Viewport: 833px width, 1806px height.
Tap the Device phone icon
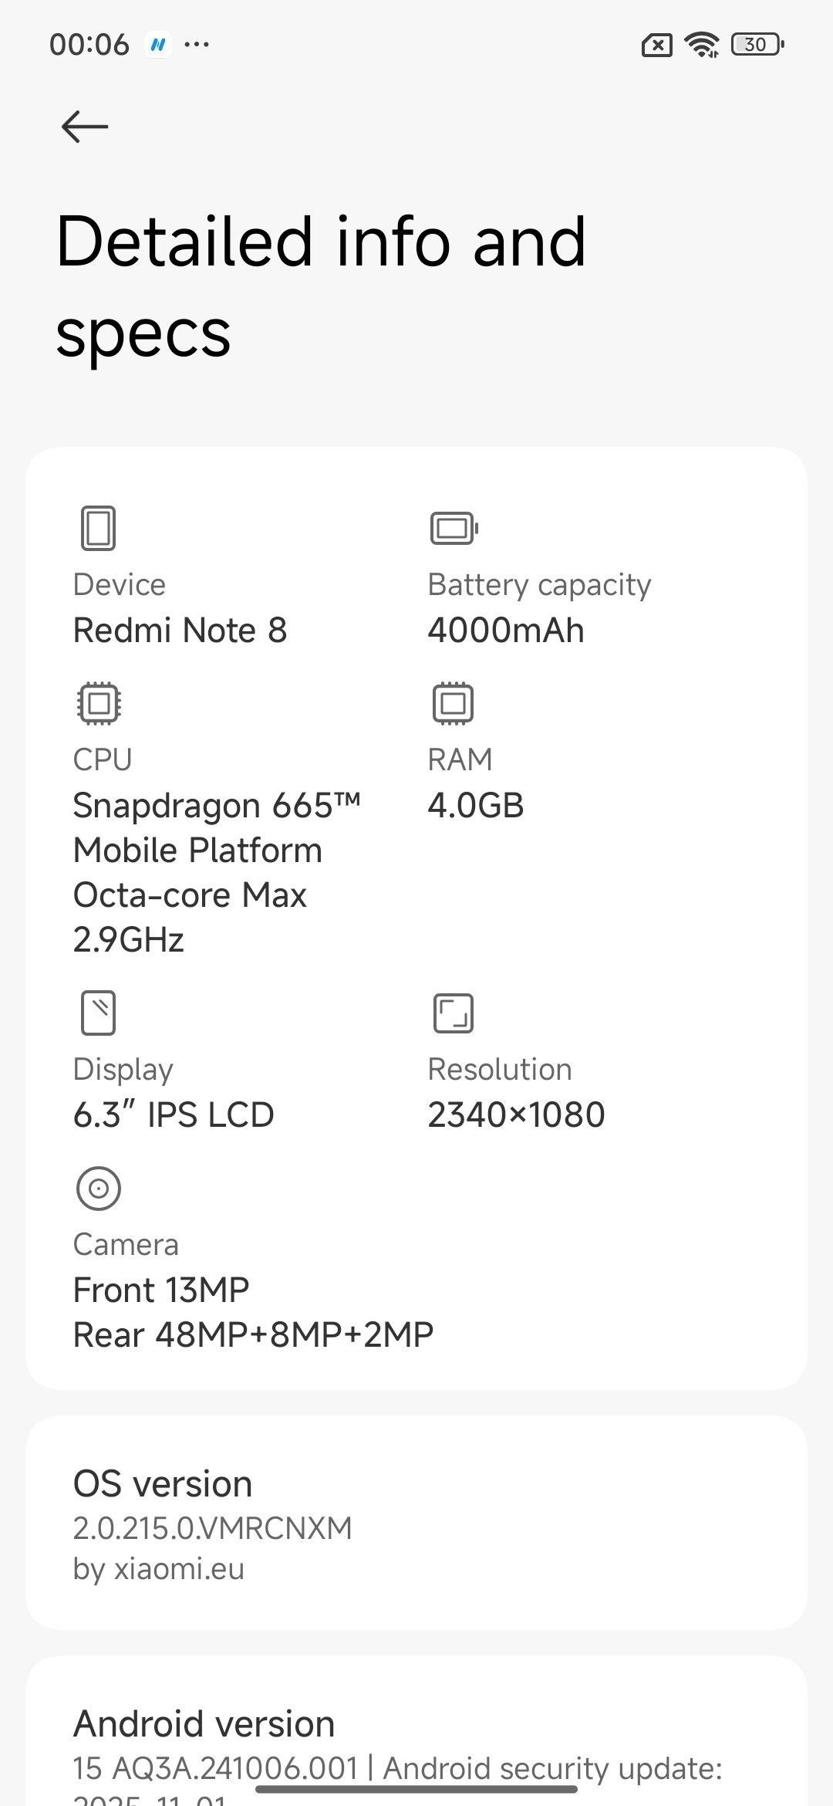point(98,529)
